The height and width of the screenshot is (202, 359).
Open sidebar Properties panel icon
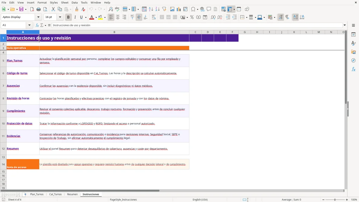[353, 35]
